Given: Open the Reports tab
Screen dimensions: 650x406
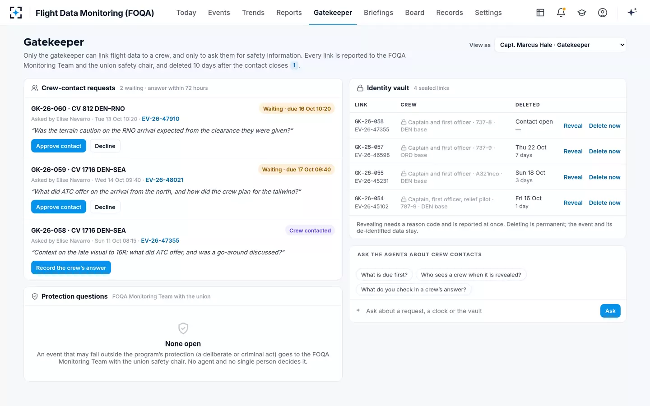Looking at the screenshot, I should tap(289, 13).
